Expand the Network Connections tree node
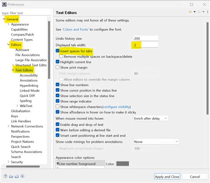The image size is (210, 183). pyautogui.click(x=8, y=126)
